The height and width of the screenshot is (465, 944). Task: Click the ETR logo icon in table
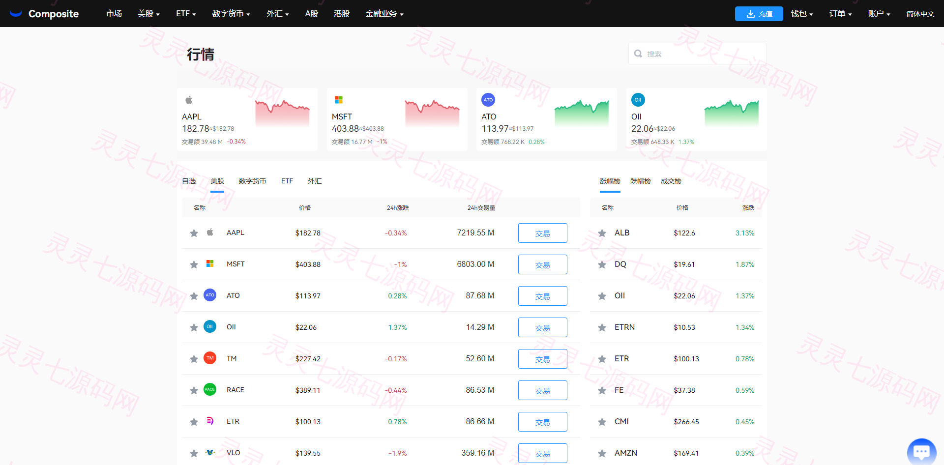pyautogui.click(x=210, y=421)
